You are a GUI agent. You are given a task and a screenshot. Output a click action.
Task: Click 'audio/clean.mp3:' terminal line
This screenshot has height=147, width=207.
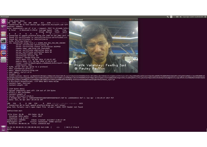tap(15, 111)
